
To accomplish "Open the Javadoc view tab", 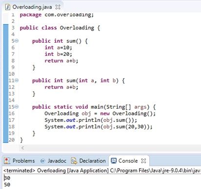I will click(53, 161).
